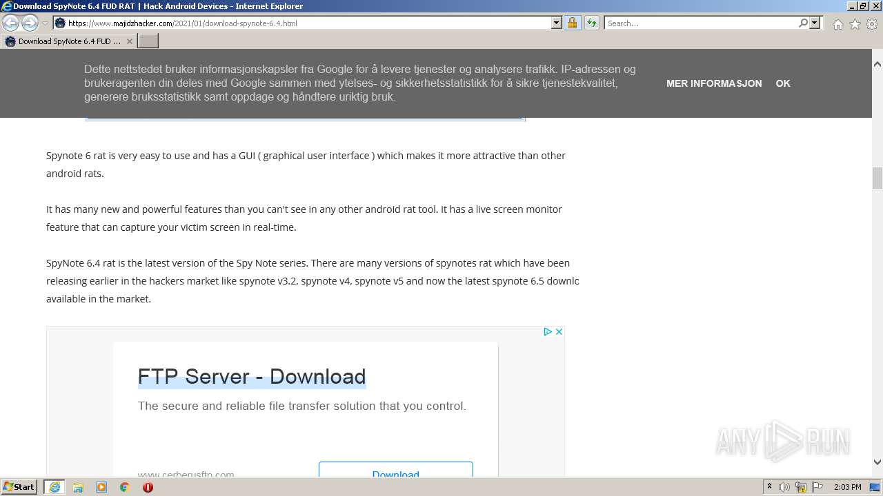Open the Home page icon
The image size is (883, 496).
[x=837, y=24]
